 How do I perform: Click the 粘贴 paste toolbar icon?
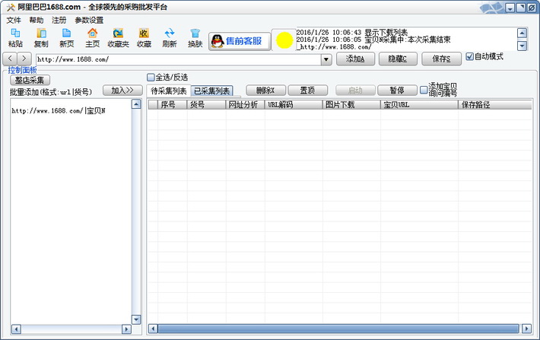[15, 38]
